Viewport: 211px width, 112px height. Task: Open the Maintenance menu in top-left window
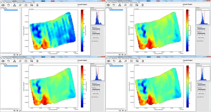[x=9, y=2]
